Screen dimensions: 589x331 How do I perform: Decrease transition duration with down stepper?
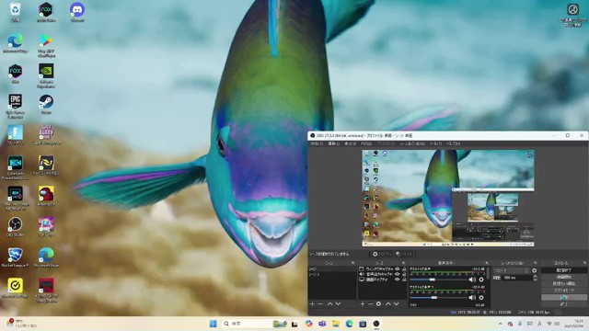click(x=536, y=280)
